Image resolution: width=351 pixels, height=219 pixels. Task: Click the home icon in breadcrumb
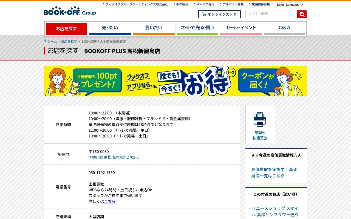point(45,41)
